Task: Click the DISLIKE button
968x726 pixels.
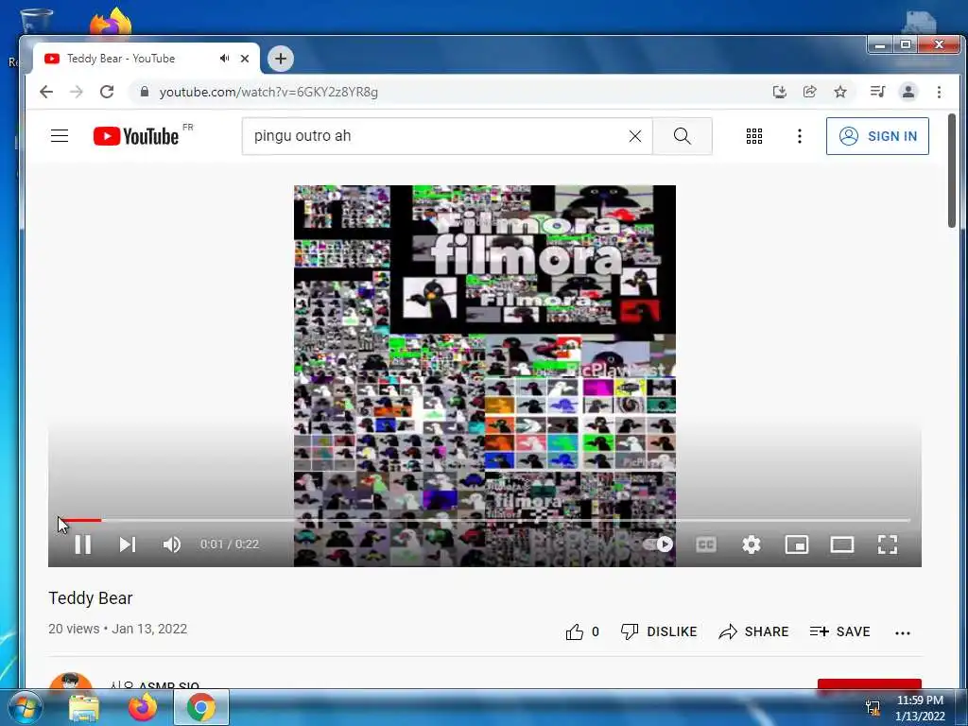Action: [659, 631]
